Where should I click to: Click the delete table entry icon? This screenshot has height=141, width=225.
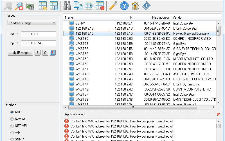100,6
